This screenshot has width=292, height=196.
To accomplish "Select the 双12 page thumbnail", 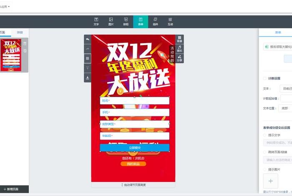I will [x=11, y=55].
